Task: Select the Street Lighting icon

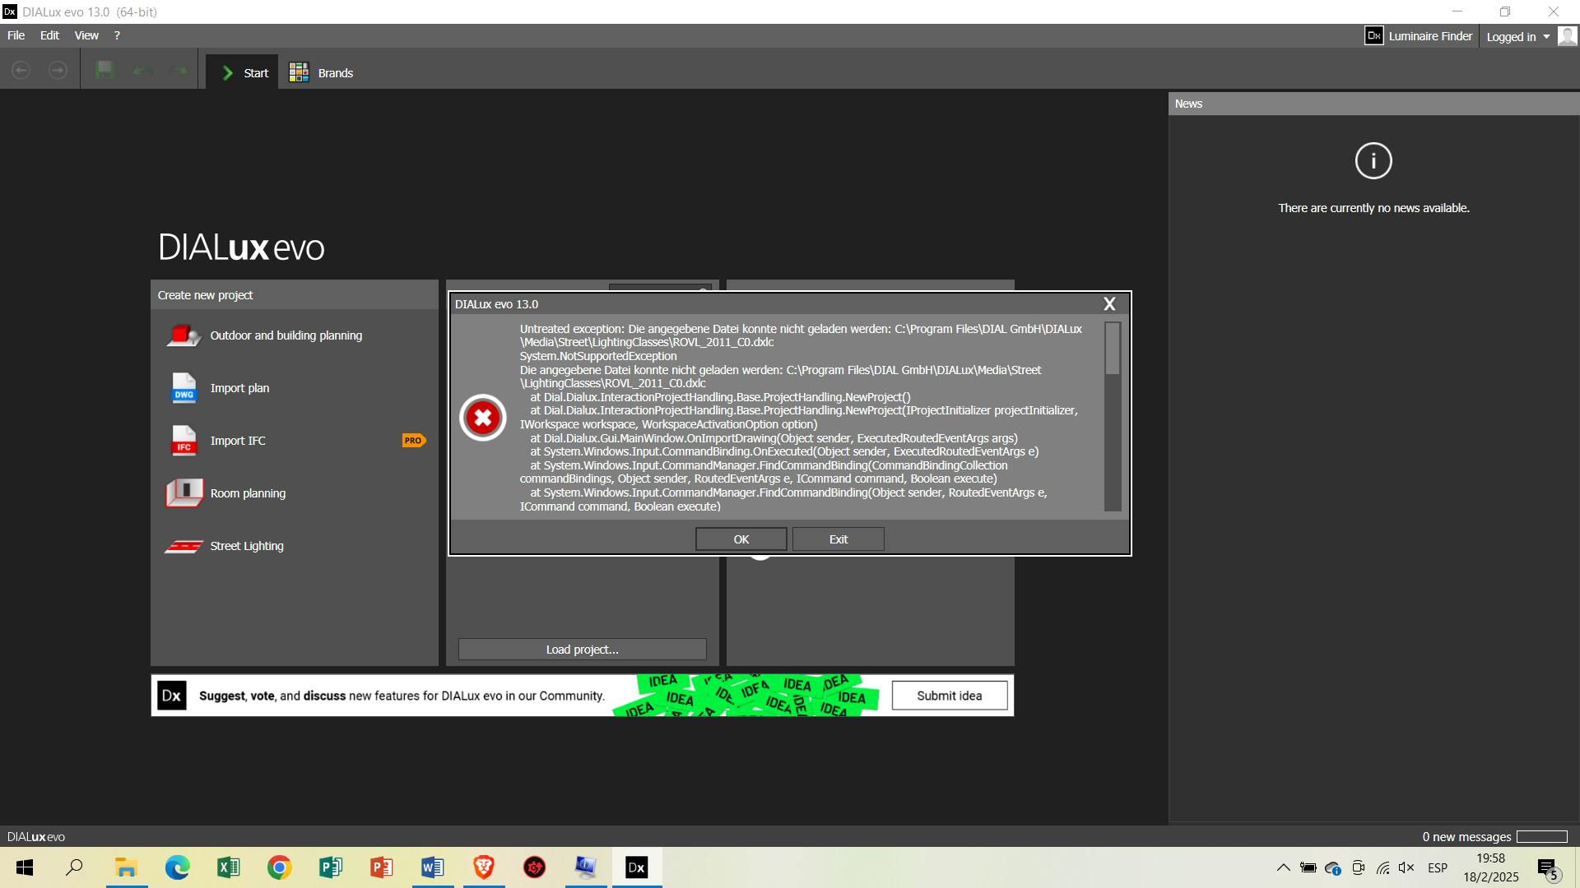Action: click(184, 547)
